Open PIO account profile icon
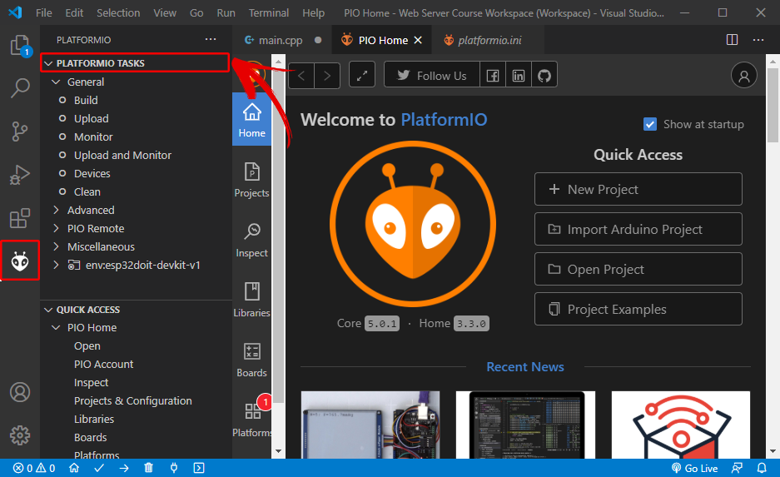The width and height of the screenshot is (780, 477). tap(743, 76)
